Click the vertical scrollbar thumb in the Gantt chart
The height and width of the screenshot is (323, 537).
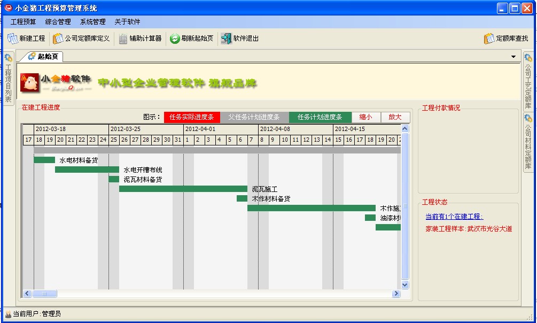point(405,206)
